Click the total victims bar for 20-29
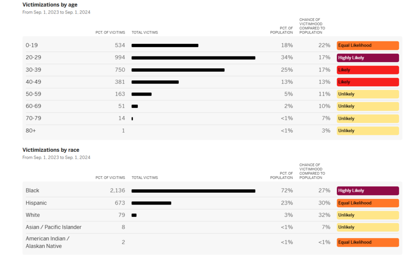 click(193, 58)
